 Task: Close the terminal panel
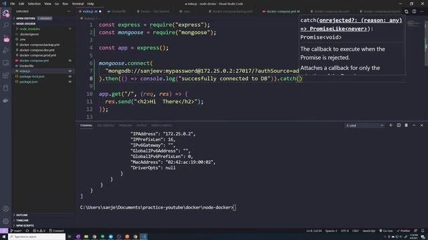point(422,125)
